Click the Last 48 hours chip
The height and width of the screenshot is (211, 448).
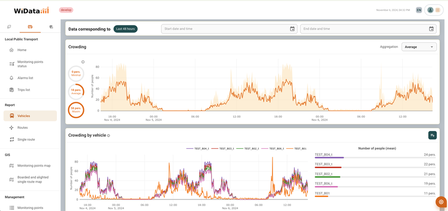pyautogui.click(x=125, y=29)
